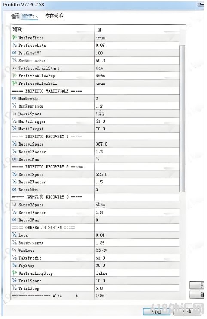Click the fraction icon beside Recov2Factor
Screen dimensions: 207x319
14,182
